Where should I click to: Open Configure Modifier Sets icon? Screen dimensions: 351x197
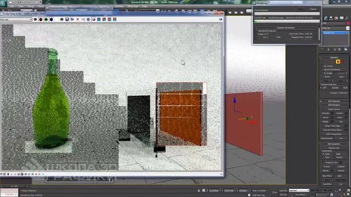click(346, 49)
